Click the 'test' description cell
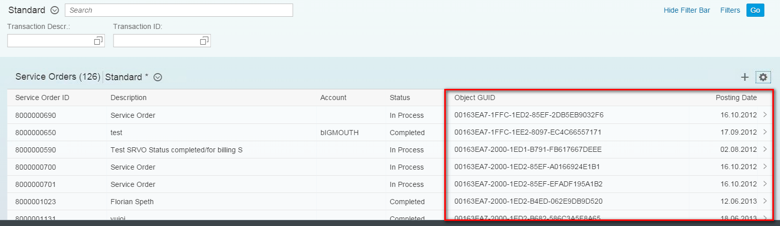The width and height of the screenshot is (780, 226). click(x=116, y=133)
